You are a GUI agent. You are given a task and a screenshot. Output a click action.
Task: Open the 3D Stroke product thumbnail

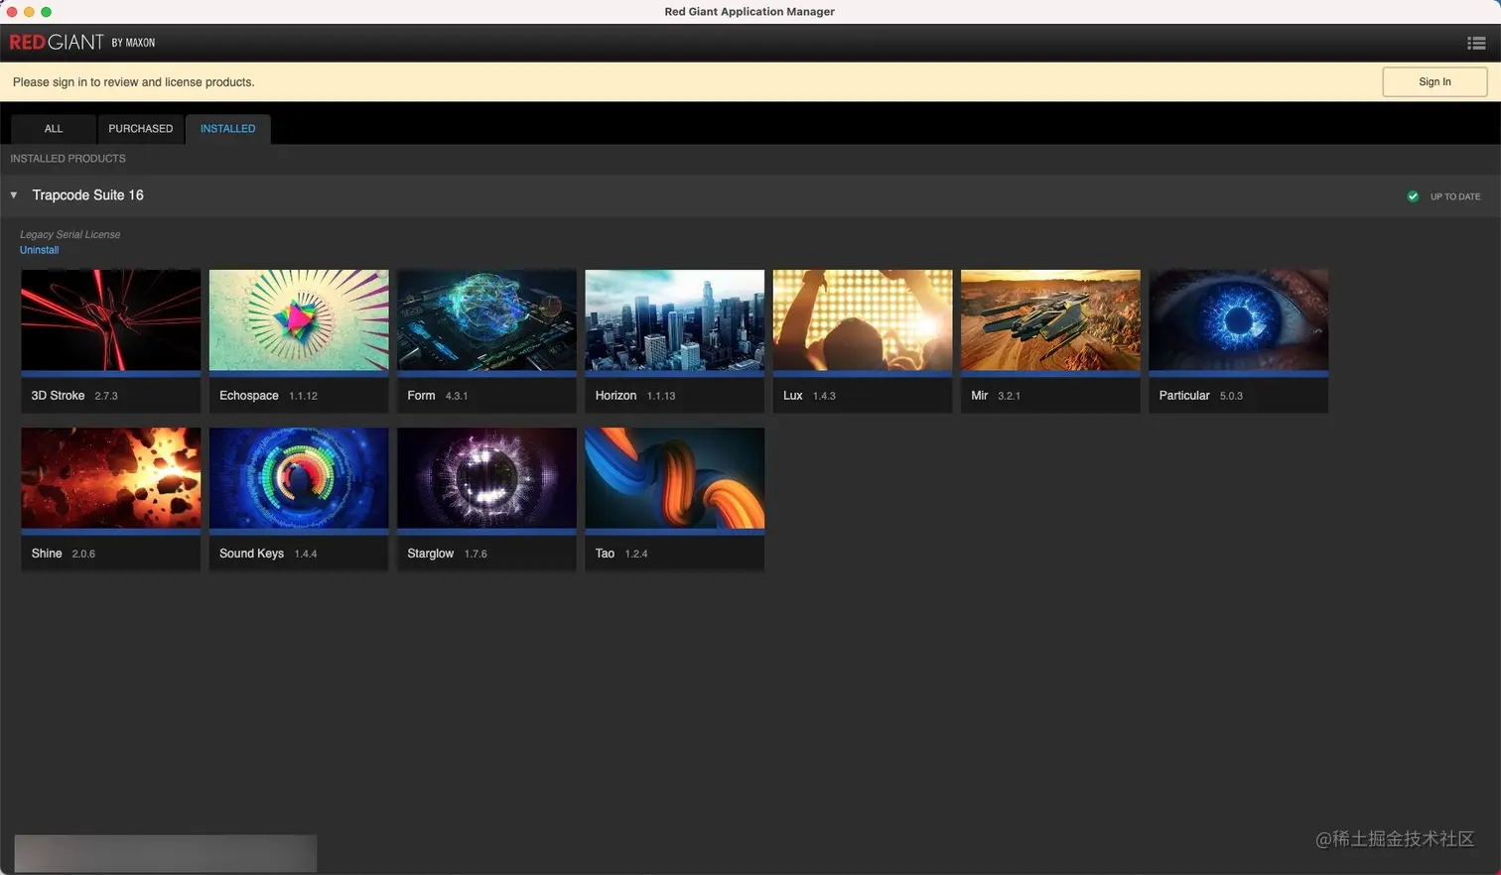tap(110, 320)
